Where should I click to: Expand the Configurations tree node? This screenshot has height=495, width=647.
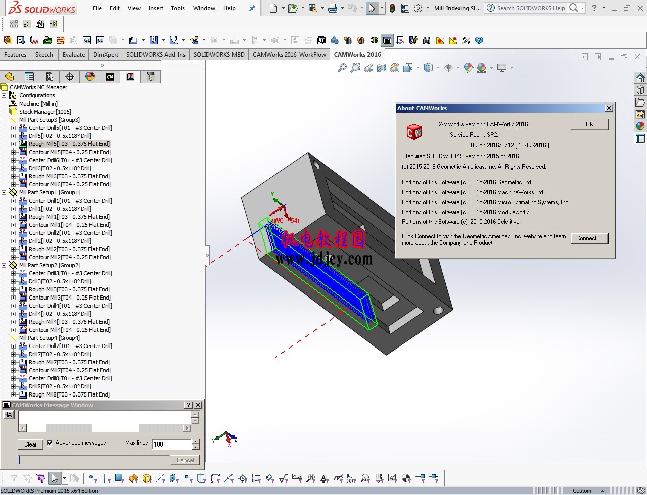(x=4, y=95)
